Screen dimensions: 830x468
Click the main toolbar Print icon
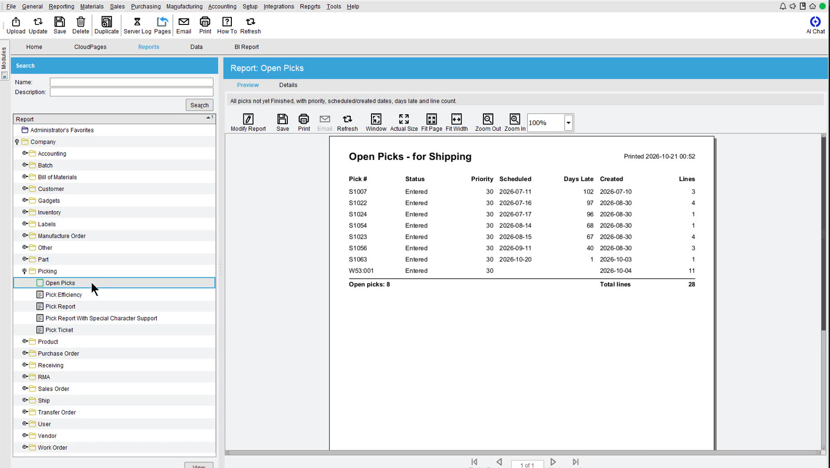coord(205,25)
